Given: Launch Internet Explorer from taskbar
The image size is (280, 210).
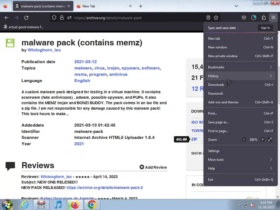Looking at the screenshot, I should [24, 205].
